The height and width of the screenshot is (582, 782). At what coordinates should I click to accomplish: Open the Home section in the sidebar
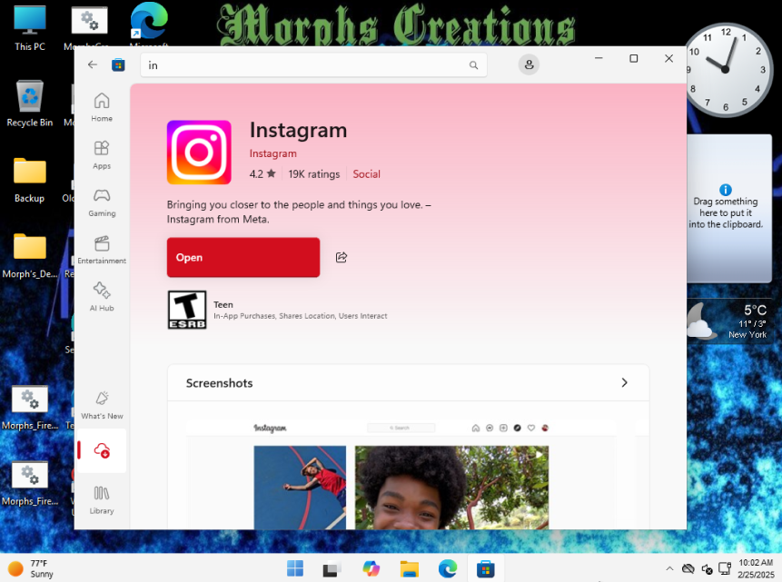(102, 107)
